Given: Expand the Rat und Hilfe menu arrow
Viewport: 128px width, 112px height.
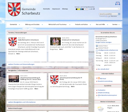Looking at the screenshot, I should [107, 24].
